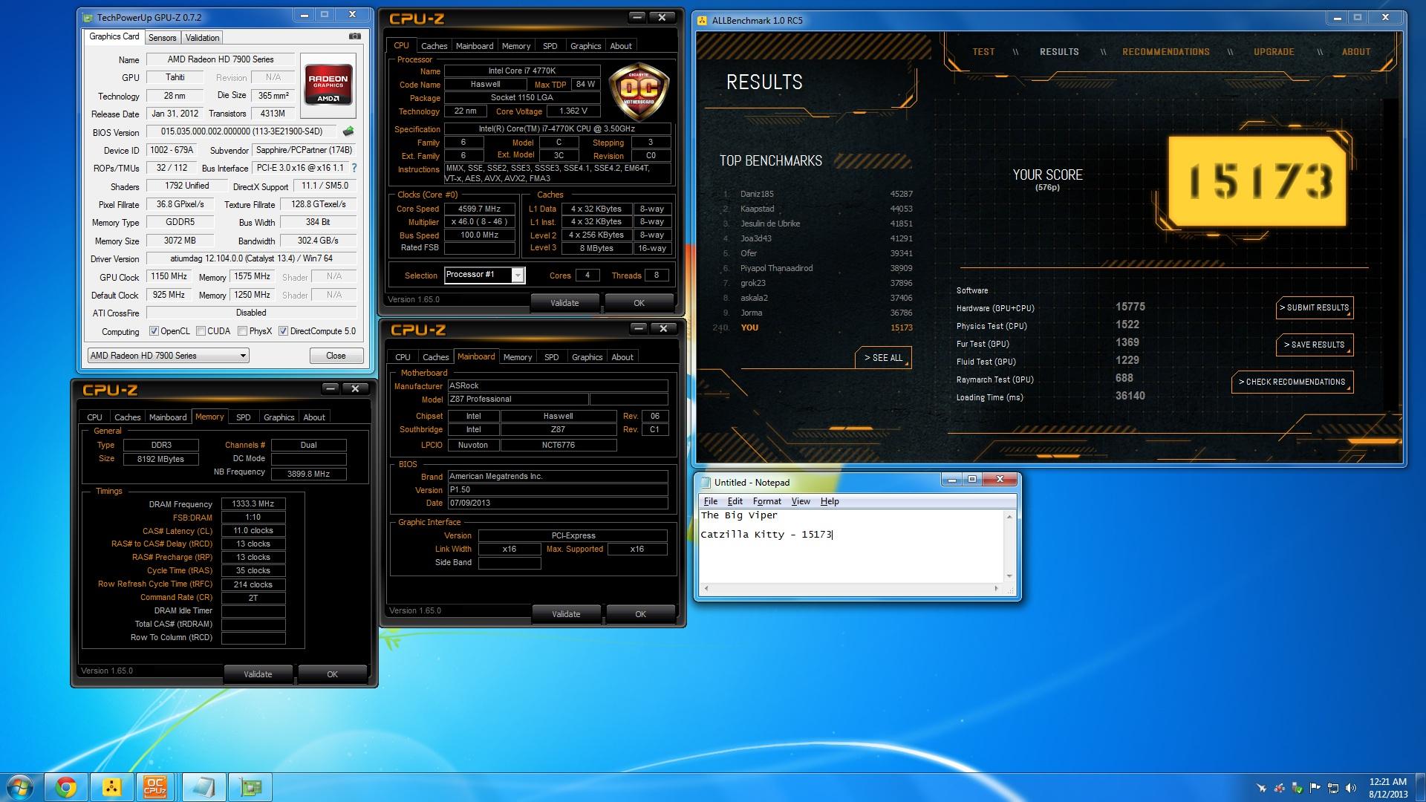Click the Notepad vertical scrollbar up arrow
The height and width of the screenshot is (802, 1426).
click(1009, 517)
